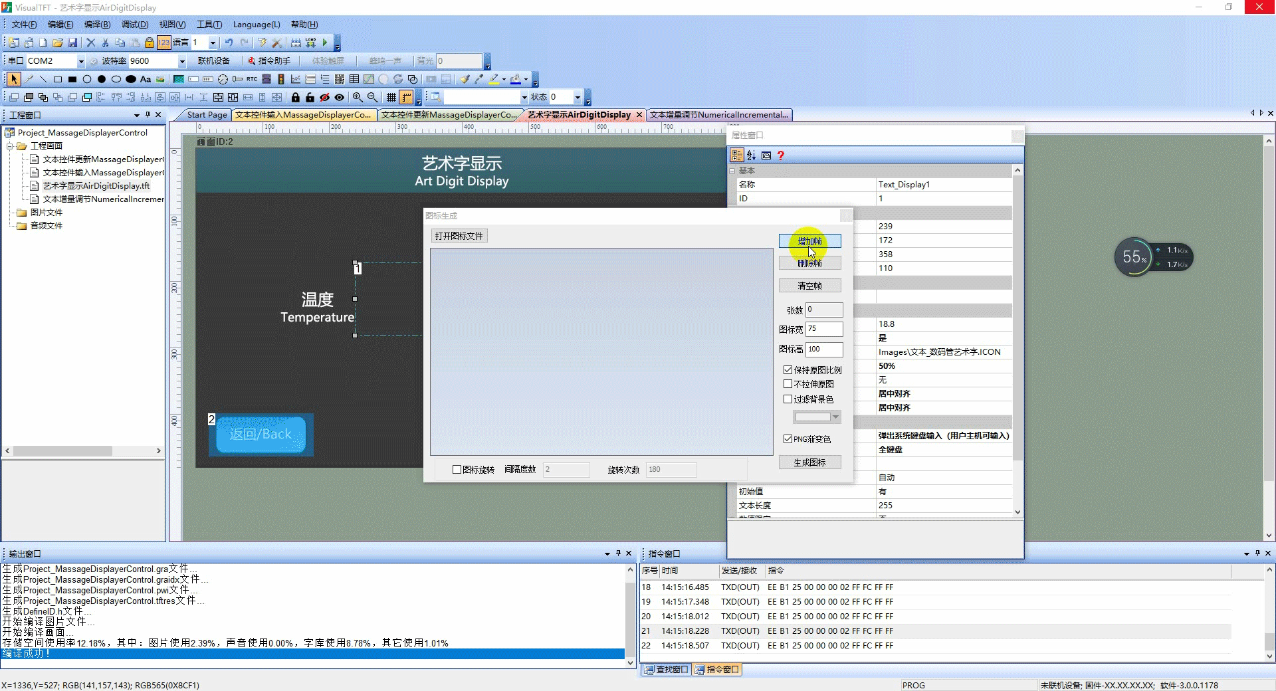Open the COM2 serial port dropdown

[81, 61]
